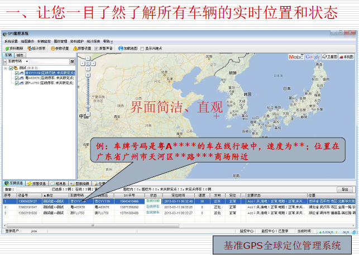This screenshot has height=255, width=359.
Task: Toggle the 报警声音 alarm sound checkbox
Action: point(97,48)
